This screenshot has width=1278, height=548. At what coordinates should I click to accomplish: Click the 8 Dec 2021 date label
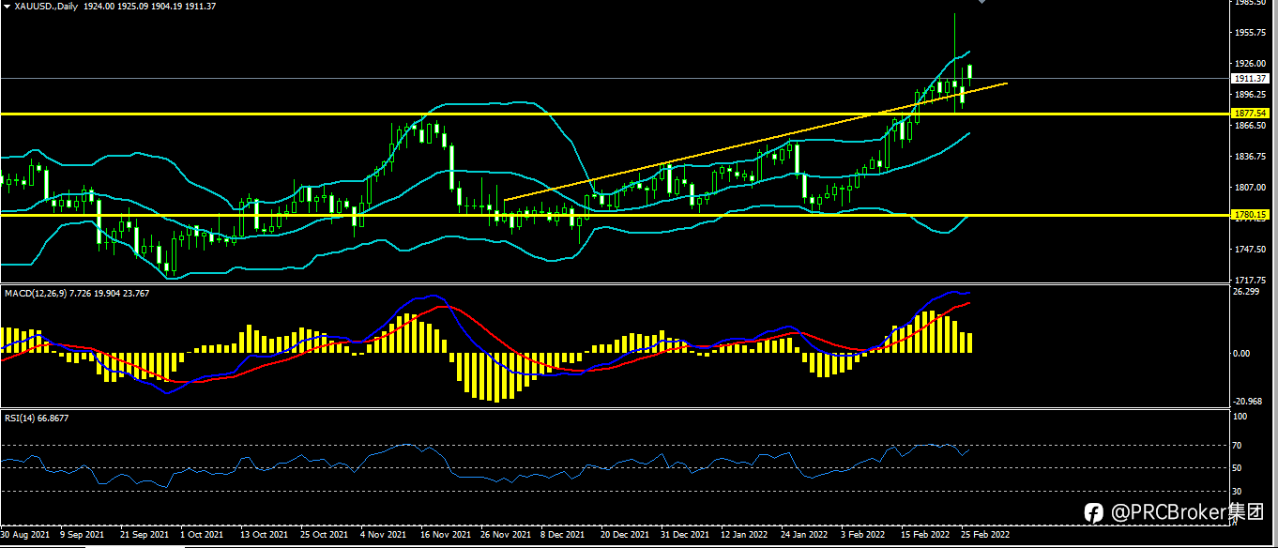pyautogui.click(x=564, y=535)
